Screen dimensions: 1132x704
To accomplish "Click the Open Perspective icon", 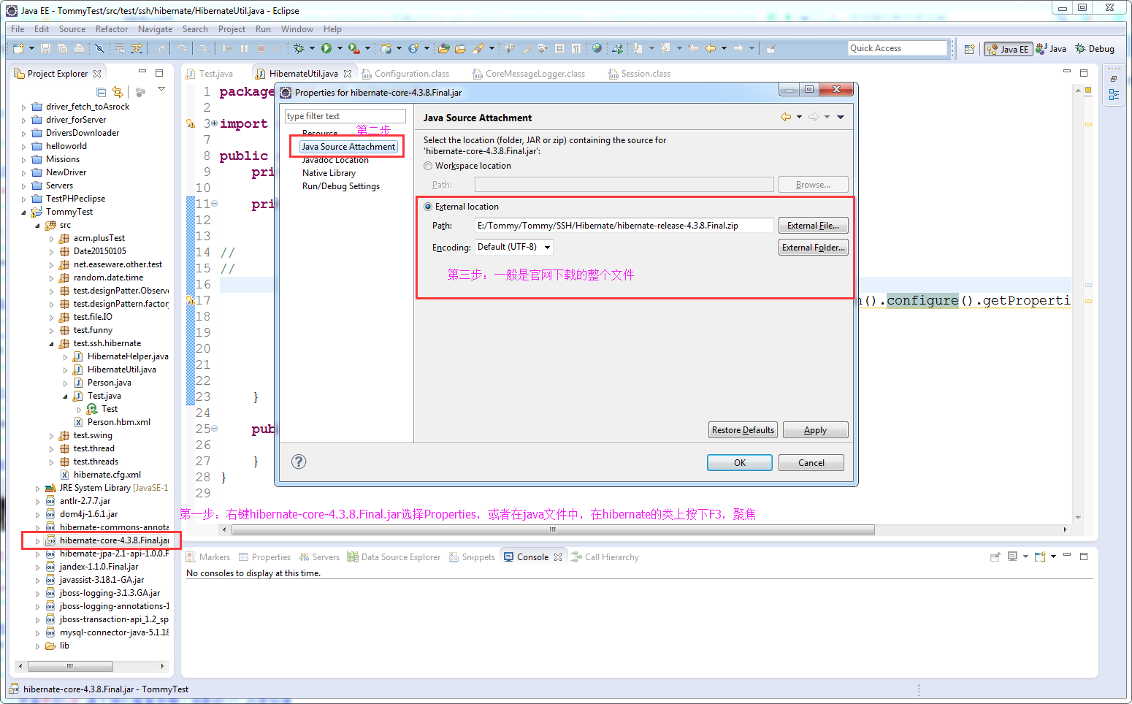I will click(x=969, y=49).
